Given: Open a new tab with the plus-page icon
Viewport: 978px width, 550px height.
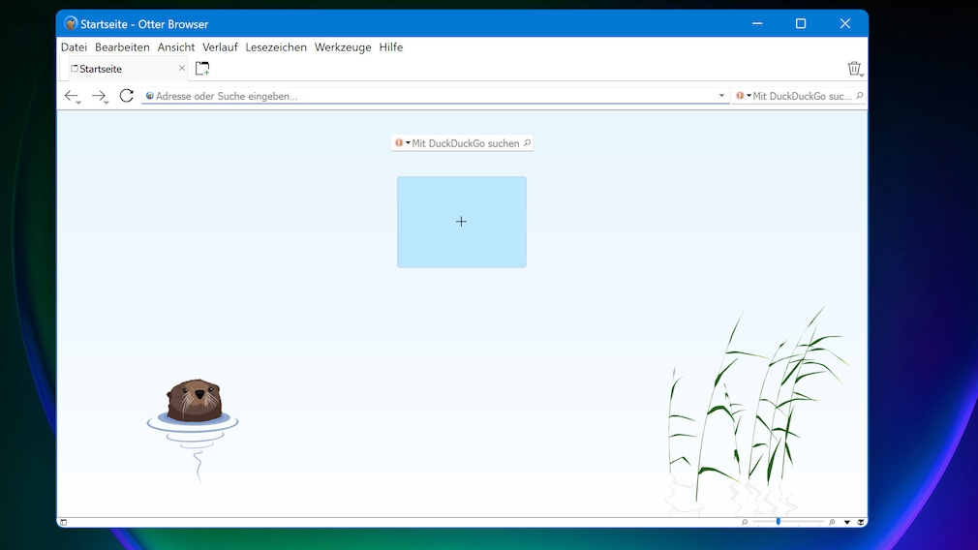Looking at the screenshot, I should pyautogui.click(x=202, y=68).
